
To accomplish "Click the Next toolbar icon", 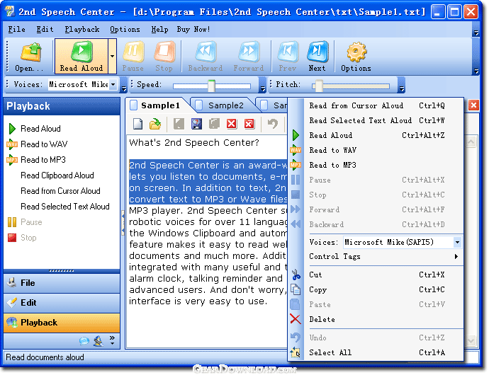I will (317, 57).
